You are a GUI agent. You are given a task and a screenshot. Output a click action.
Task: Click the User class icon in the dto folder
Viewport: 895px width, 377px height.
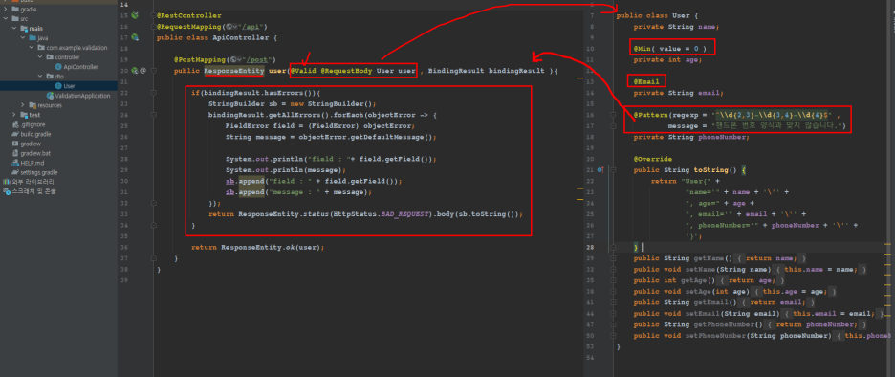click(x=58, y=86)
